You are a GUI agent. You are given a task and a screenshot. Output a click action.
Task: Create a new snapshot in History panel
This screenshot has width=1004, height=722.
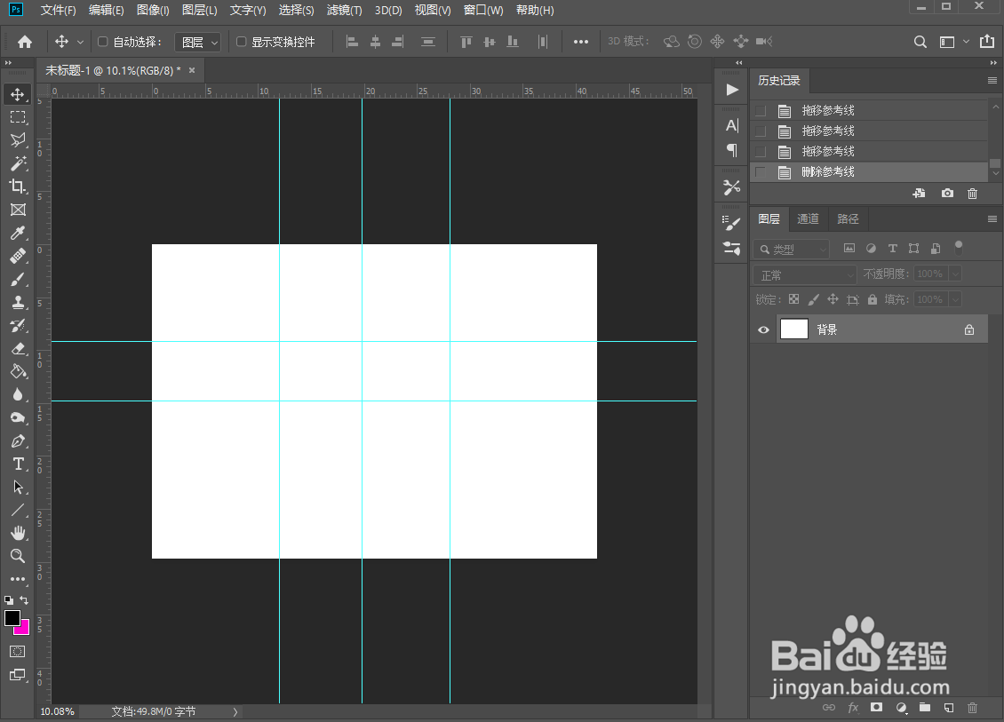pyautogui.click(x=946, y=193)
